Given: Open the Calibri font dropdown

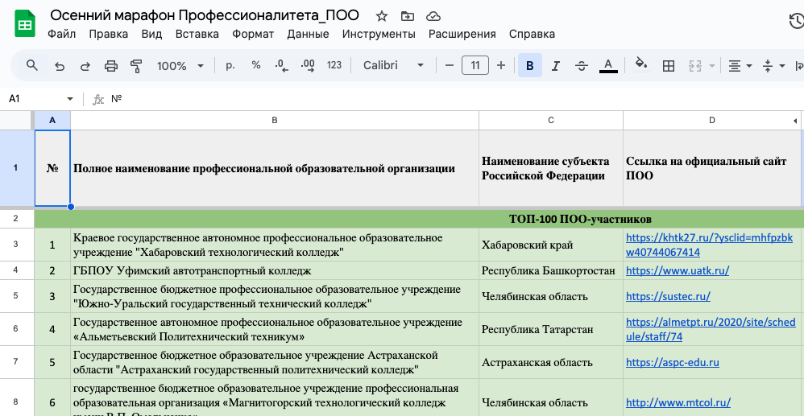Looking at the screenshot, I should [x=393, y=65].
